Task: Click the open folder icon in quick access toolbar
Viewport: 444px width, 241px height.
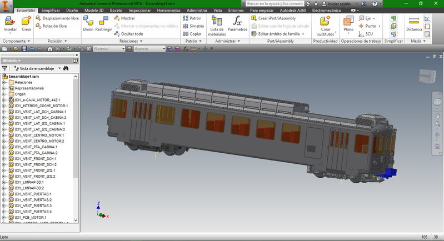Action: pyautogui.click(x=16, y=49)
